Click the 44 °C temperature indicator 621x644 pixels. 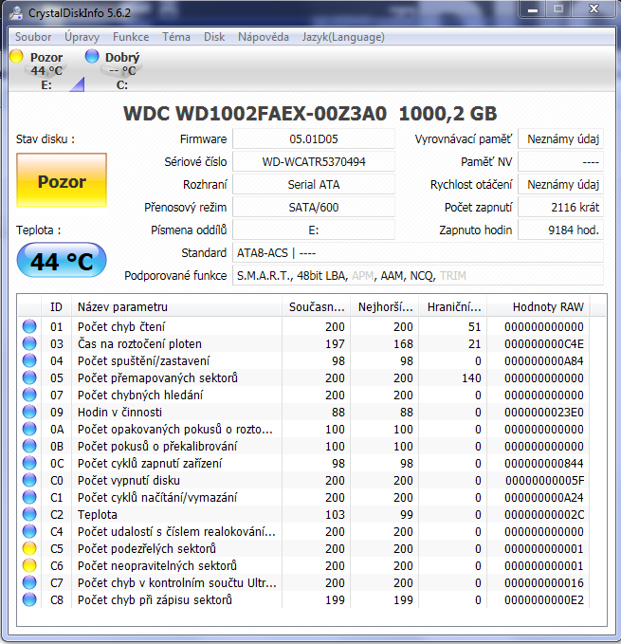[x=62, y=260]
